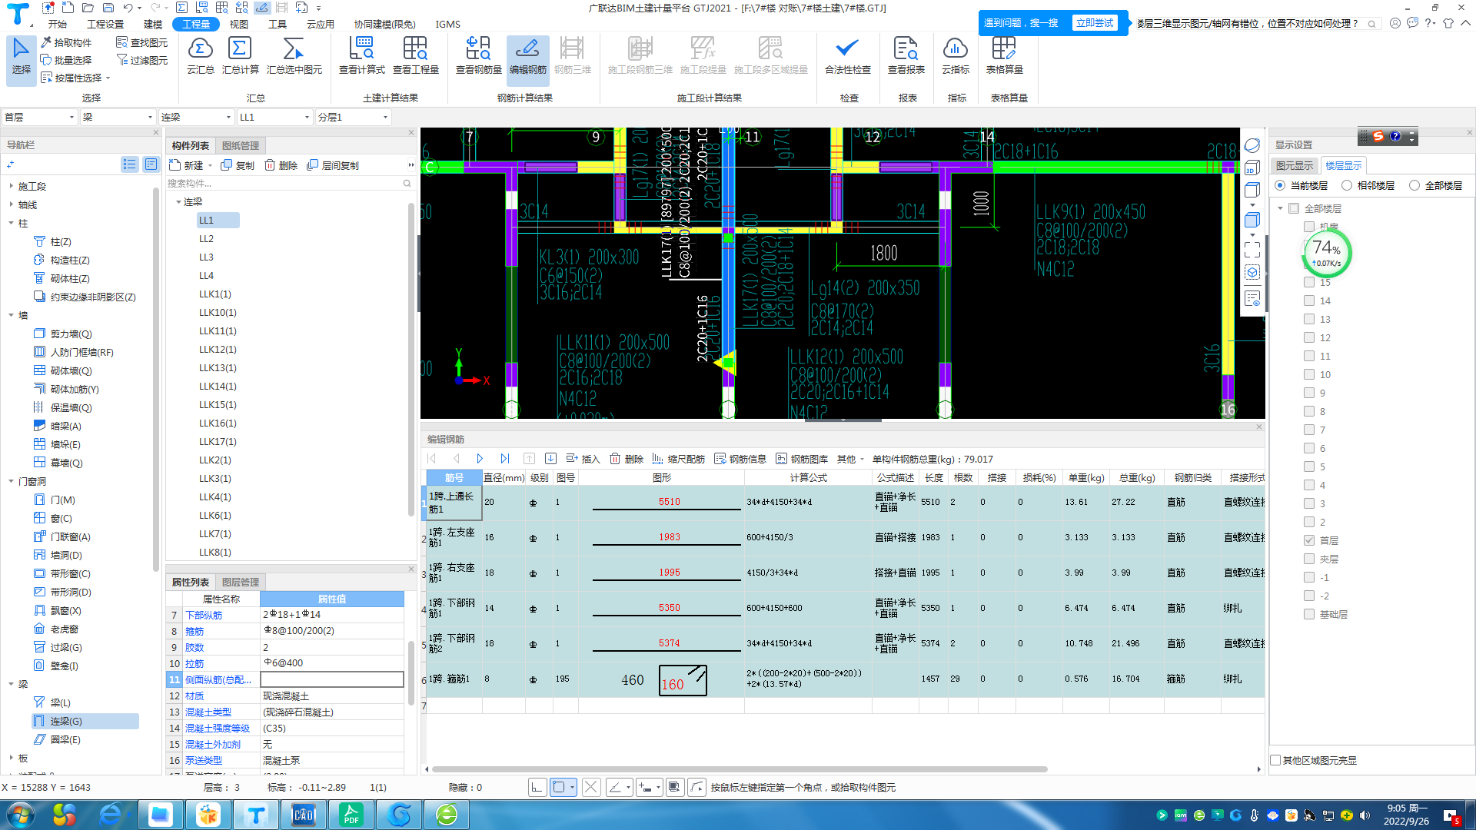Switch to 图纸管理 tab

tap(240, 145)
